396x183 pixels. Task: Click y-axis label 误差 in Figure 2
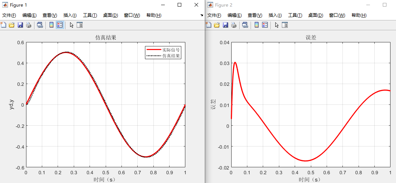click(214, 104)
